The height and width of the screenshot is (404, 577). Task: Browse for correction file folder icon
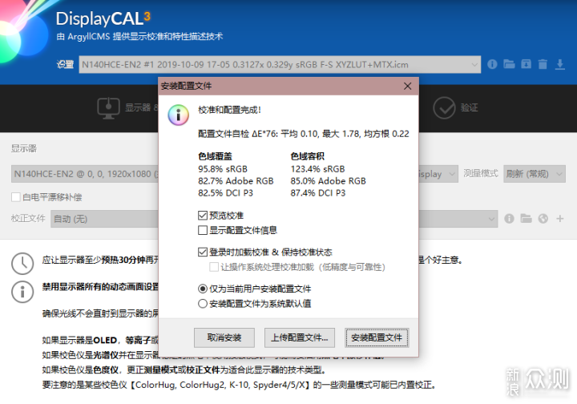[x=526, y=218]
